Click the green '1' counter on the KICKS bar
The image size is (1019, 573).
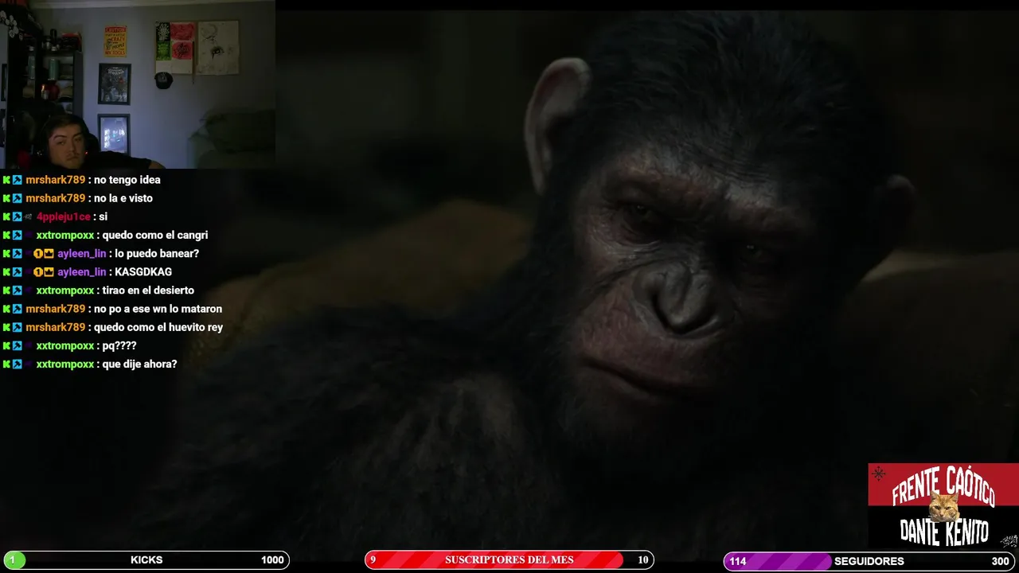[x=13, y=560]
